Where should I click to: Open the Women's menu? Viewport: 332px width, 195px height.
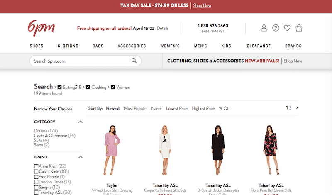click(x=170, y=46)
